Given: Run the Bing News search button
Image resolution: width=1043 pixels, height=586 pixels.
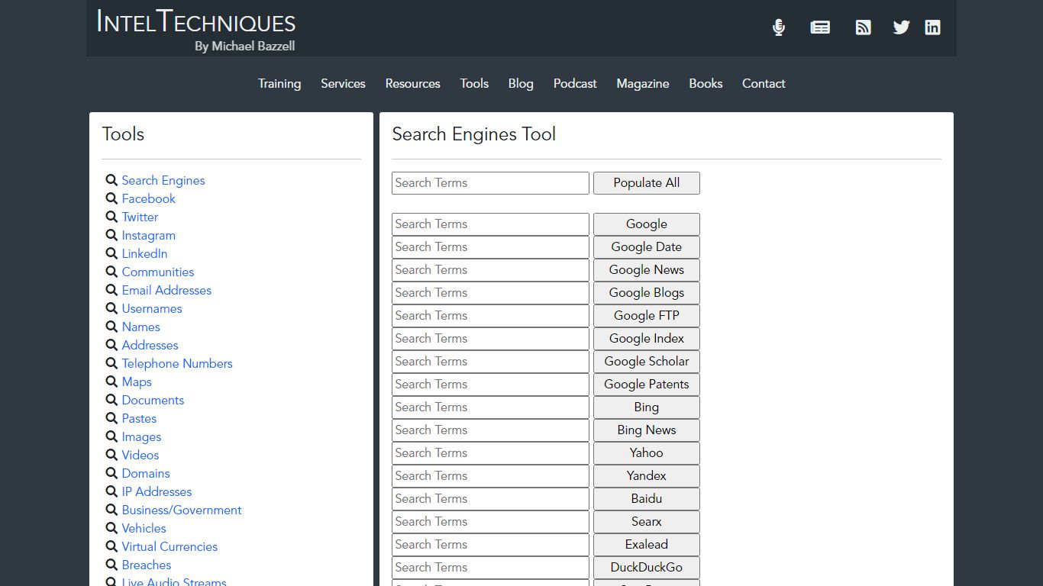Looking at the screenshot, I should click(647, 430).
